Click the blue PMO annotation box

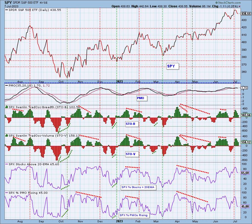(142, 98)
